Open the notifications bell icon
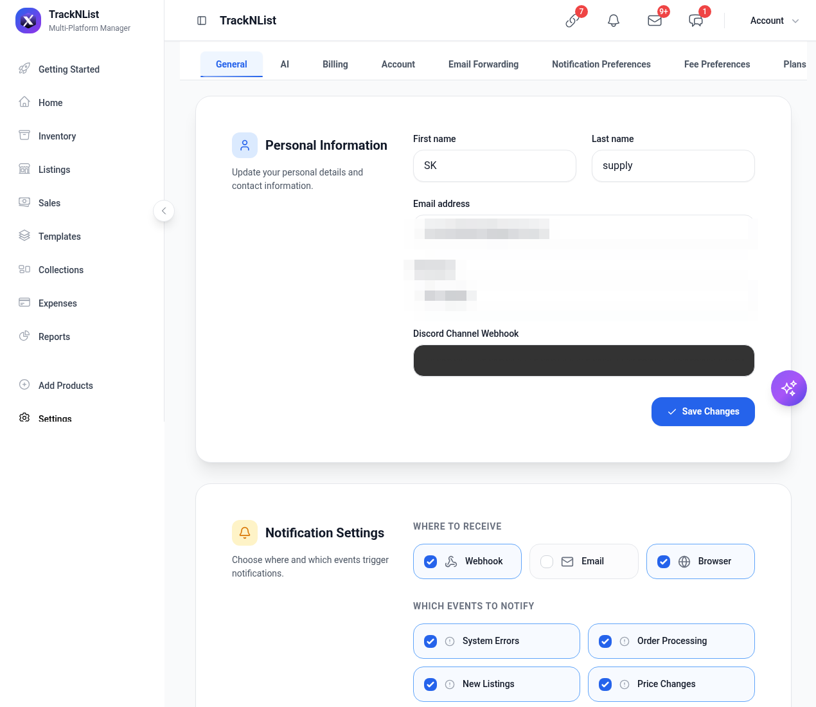This screenshot has width=816, height=707. coord(614,21)
